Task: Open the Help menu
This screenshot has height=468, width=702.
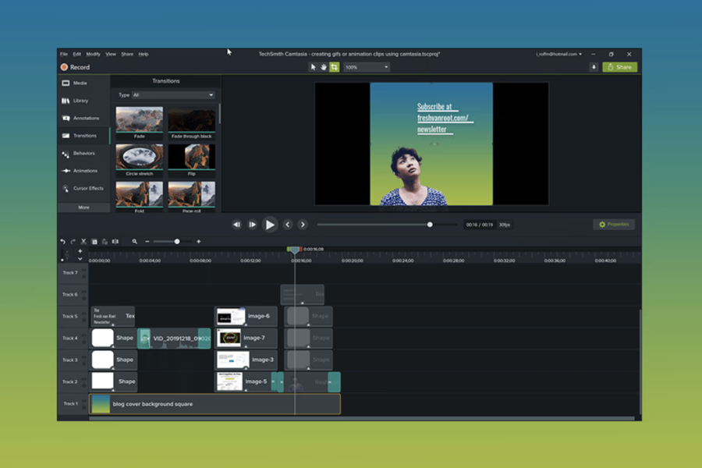Action: point(144,54)
